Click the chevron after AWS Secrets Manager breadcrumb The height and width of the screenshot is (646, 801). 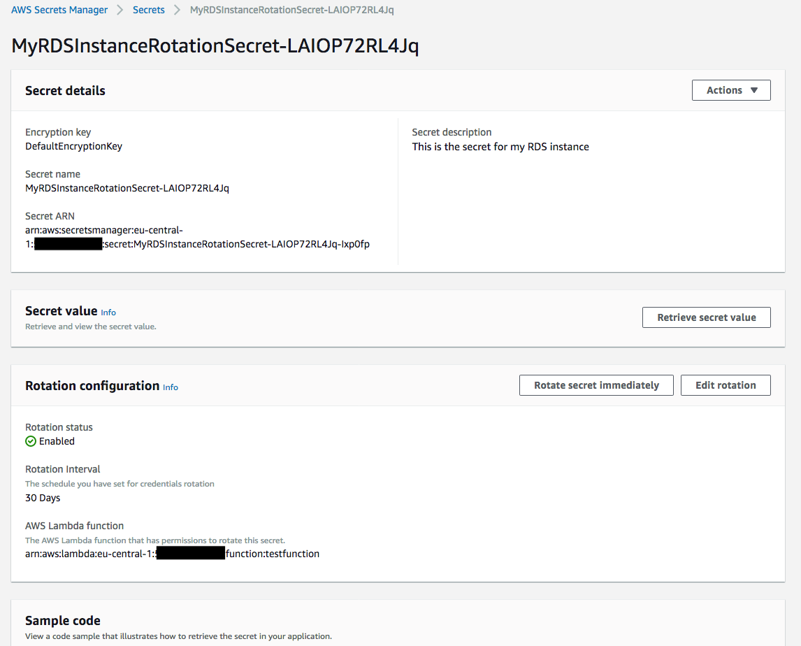[119, 10]
